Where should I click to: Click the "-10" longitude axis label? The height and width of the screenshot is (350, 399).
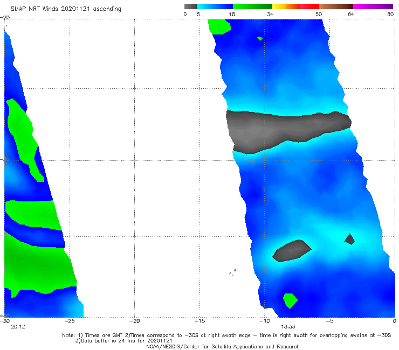pos(264,321)
